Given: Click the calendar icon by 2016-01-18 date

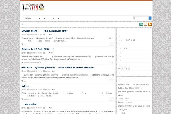Looking at the screenshot, I should click(x=28, y=89).
